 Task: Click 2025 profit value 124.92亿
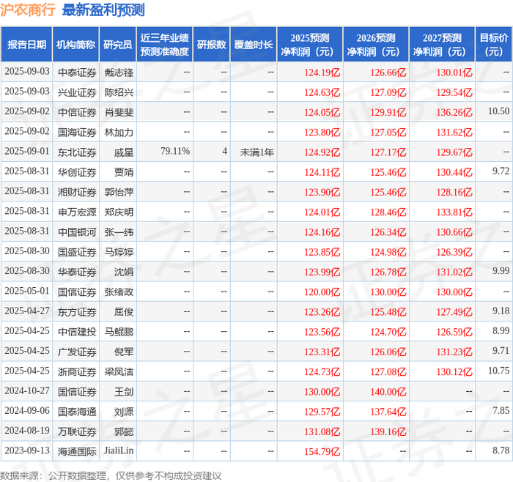click(322, 152)
